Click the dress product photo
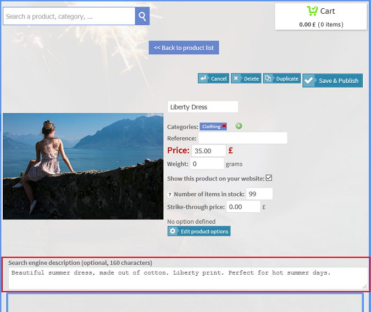The image size is (371, 312). coord(83,166)
